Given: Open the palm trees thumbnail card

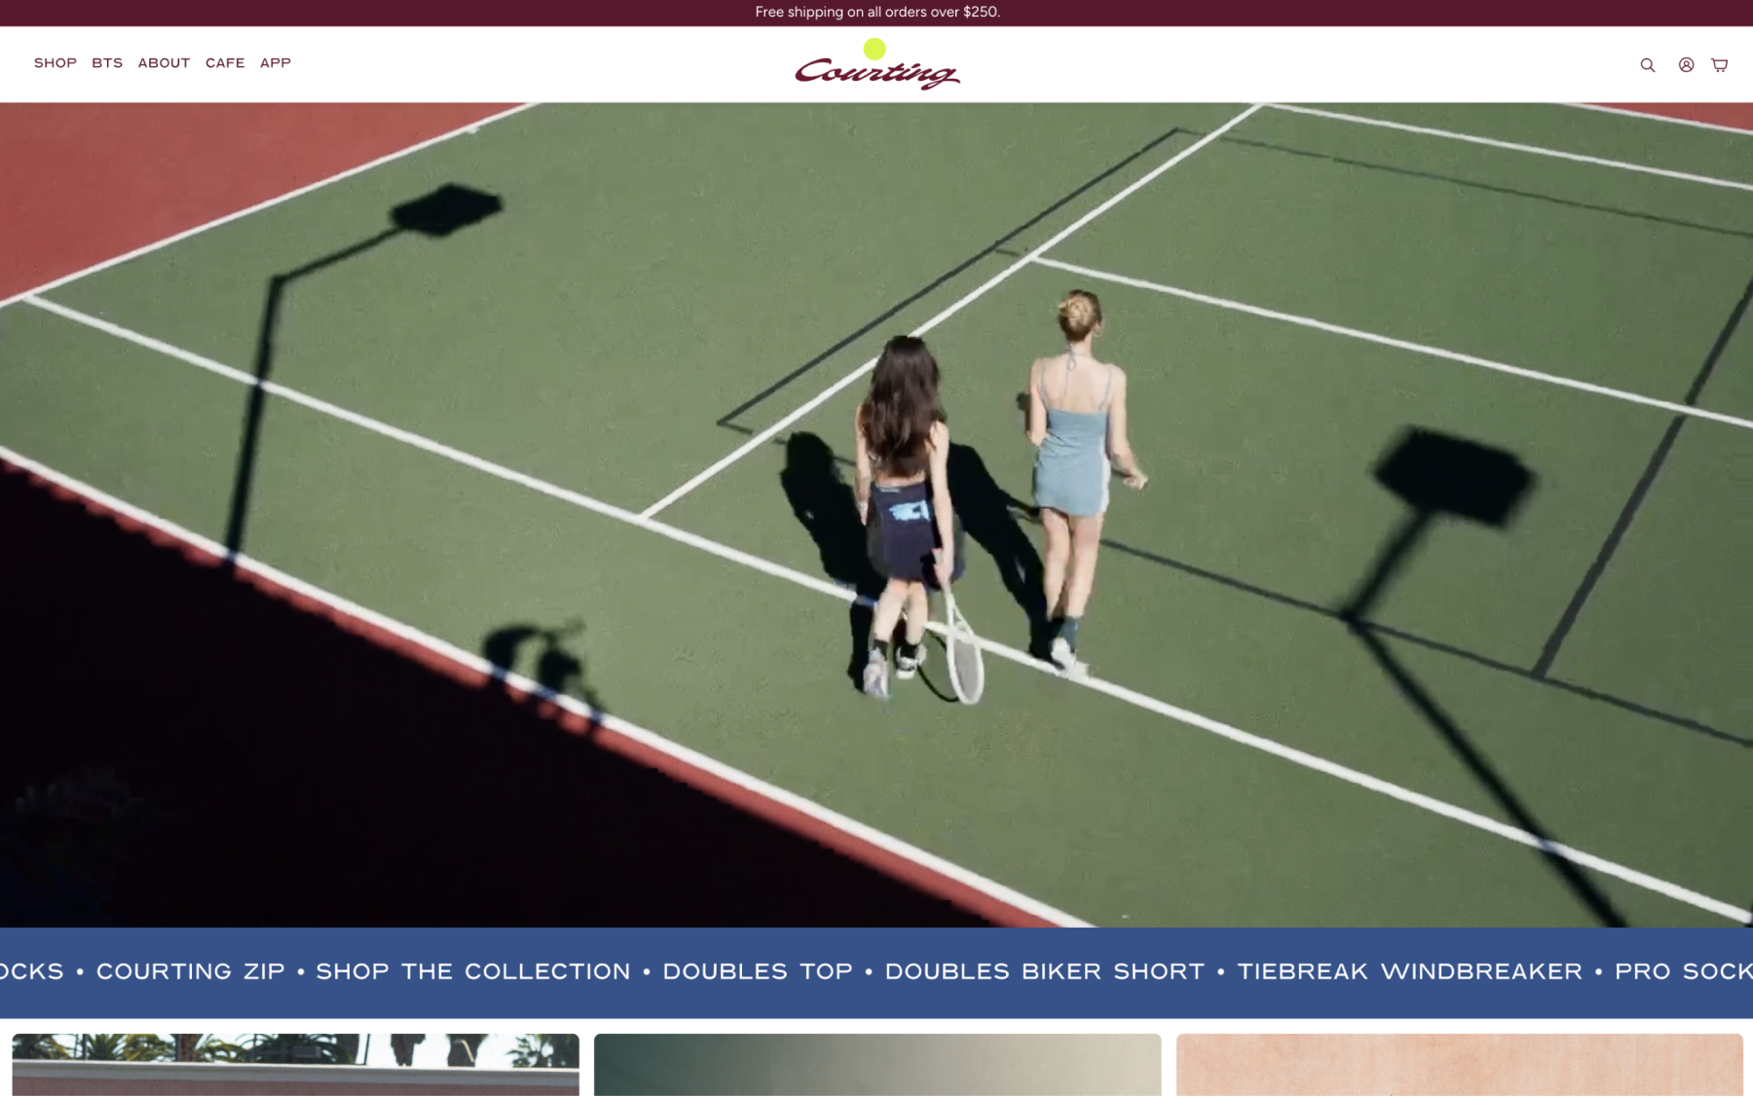Looking at the screenshot, I should click(295, 1065).
